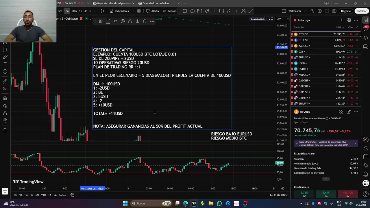
Task: Select rectangle shape in favorites toolbar
Action: 185,11
